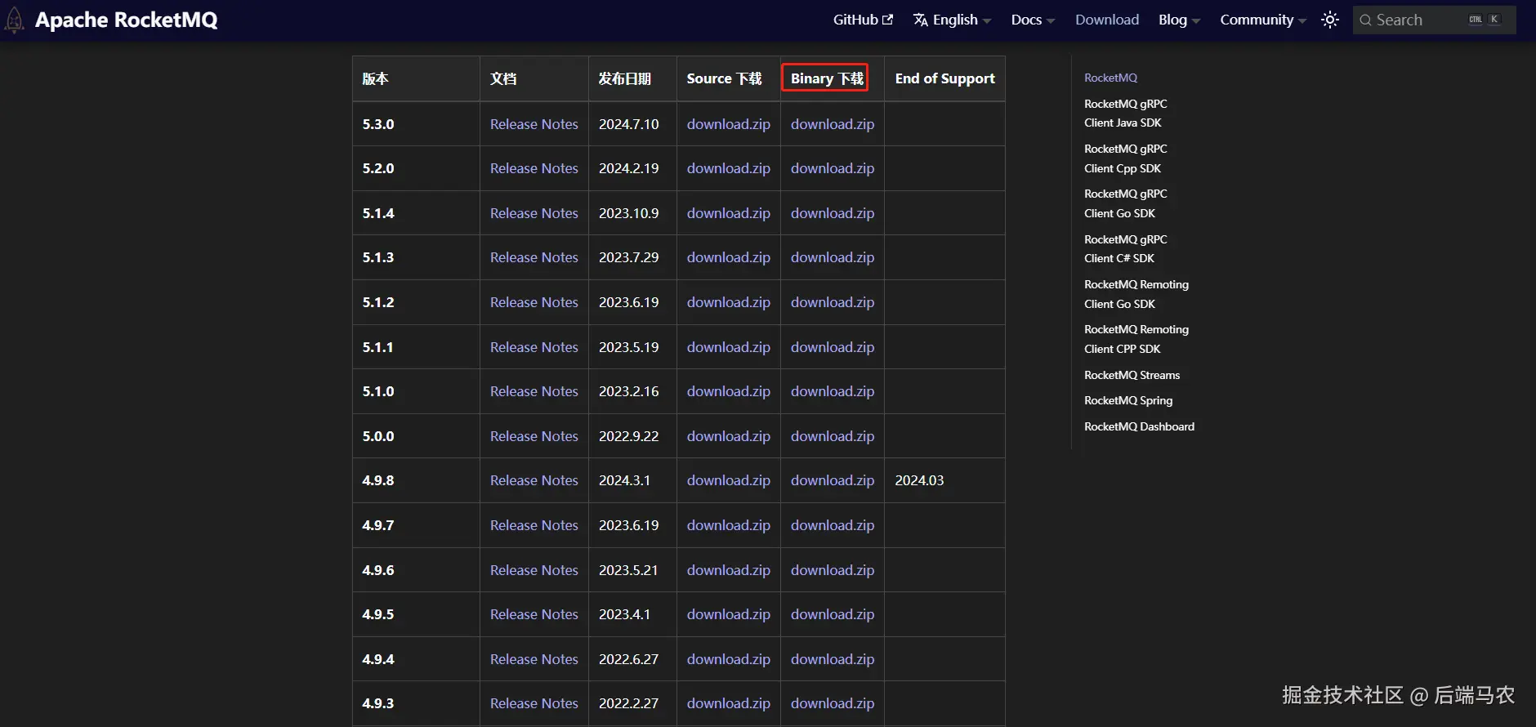Click the 发布日期 column header

pyautogui.click(x=632, y=78)
